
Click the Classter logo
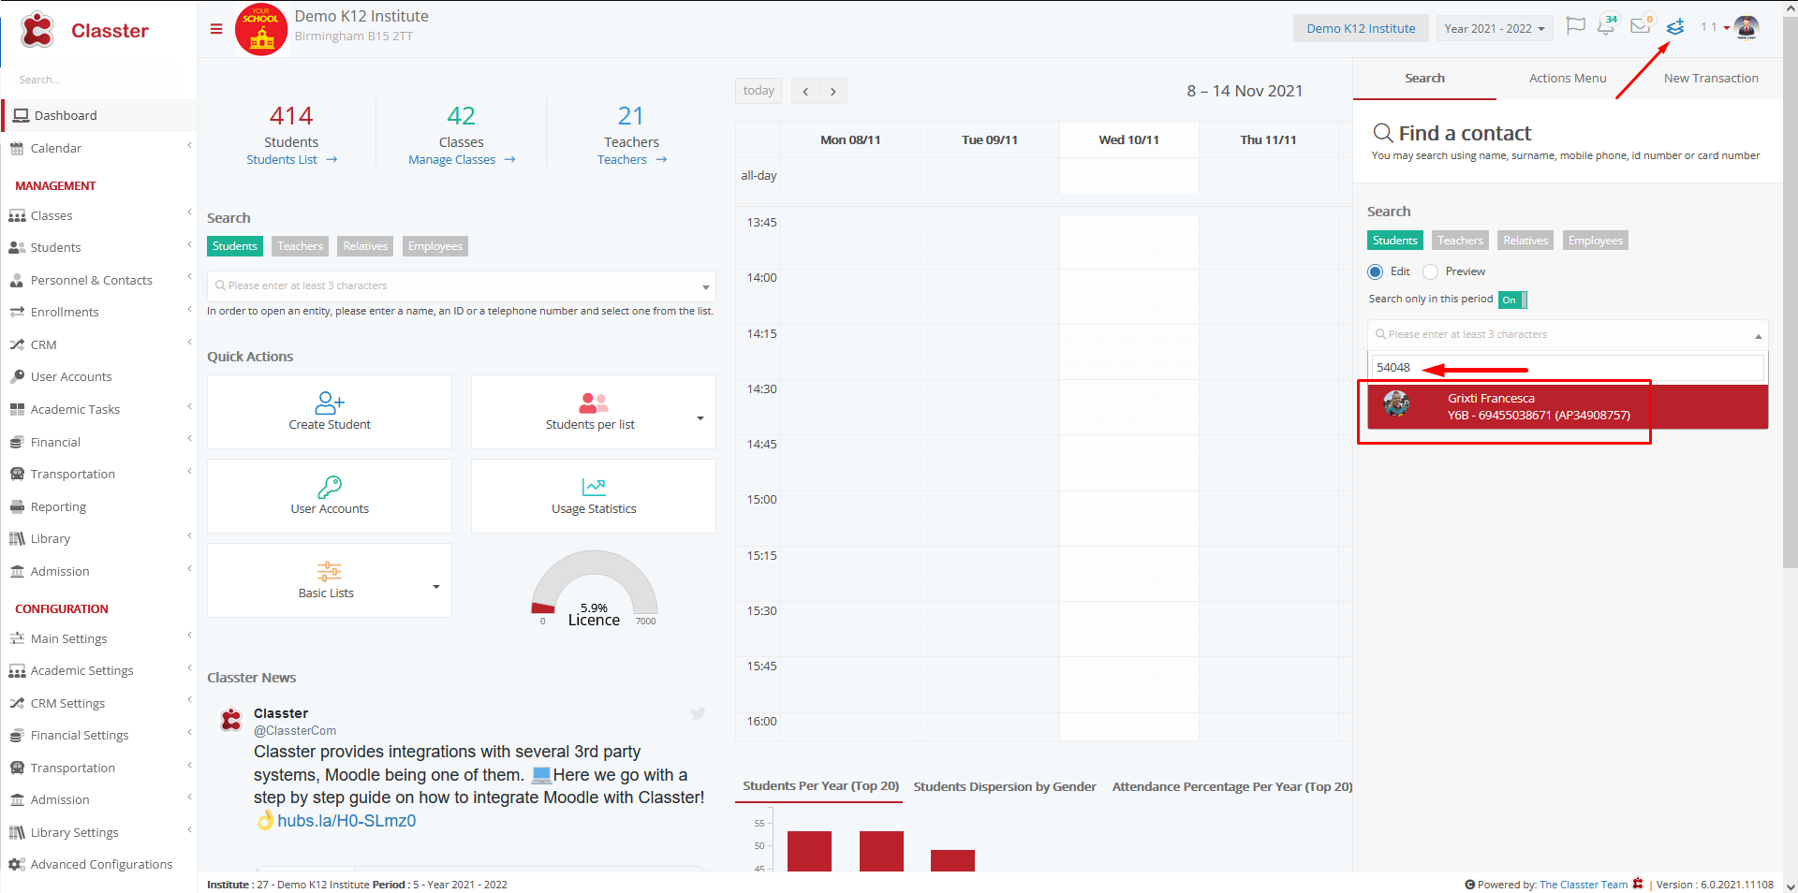85,31
